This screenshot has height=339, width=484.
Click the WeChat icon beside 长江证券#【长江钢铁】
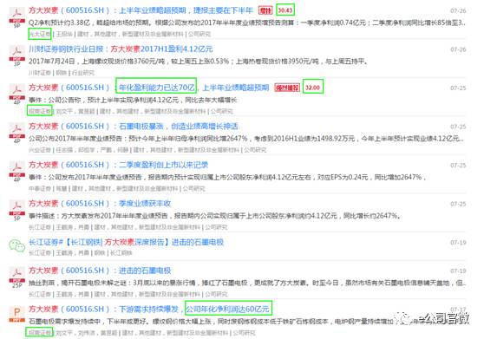click(x=17, y=245)
